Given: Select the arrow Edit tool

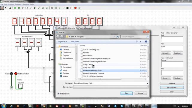Looking at the screenshot, I should 6,8.
